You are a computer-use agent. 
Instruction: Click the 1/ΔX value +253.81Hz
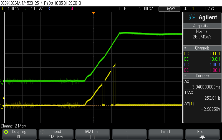tap(211, 98)
